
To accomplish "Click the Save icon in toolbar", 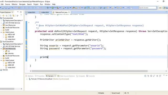I will (x=3, y=8).
